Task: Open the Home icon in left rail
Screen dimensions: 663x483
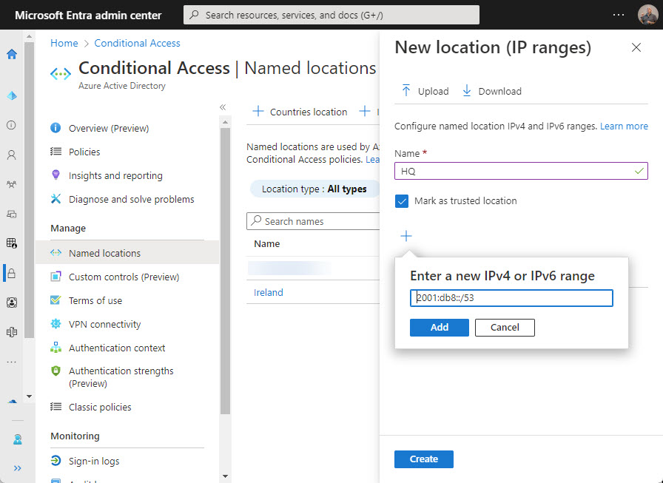Action: (12, 54)
